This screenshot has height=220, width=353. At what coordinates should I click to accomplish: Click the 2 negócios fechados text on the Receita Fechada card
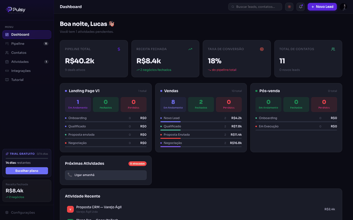(x=156, y=70)
